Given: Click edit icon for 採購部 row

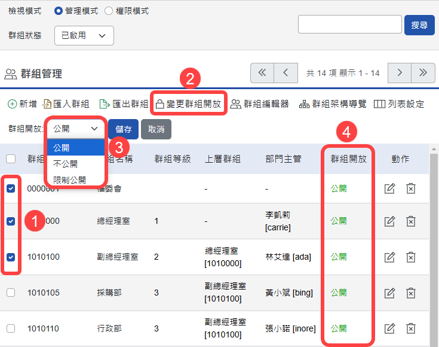Looking at the screenshot, I should tap(389, 293).
